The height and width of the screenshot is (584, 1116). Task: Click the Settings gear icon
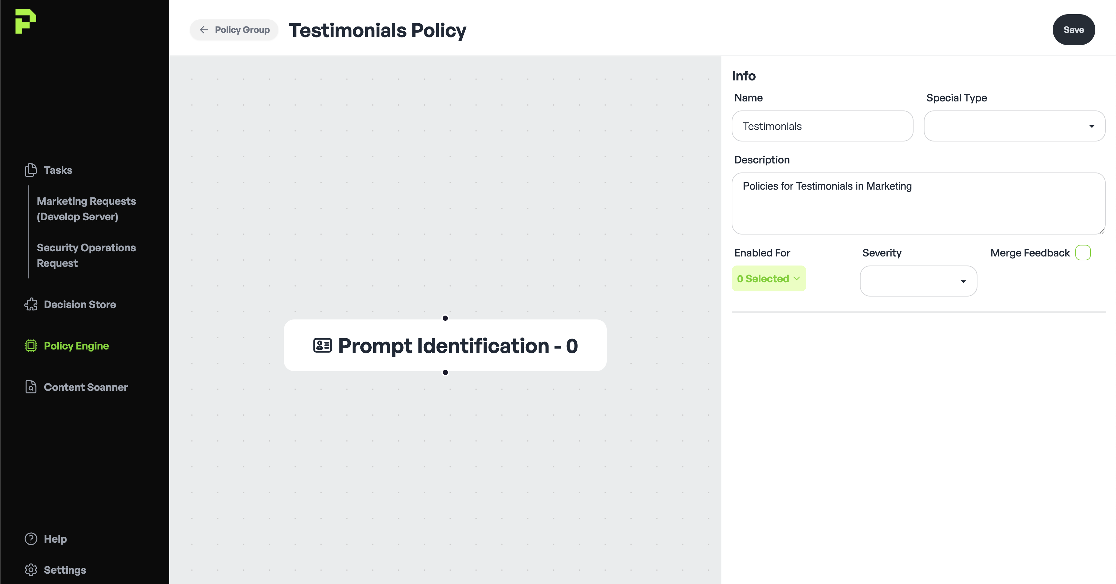(31, 570)
